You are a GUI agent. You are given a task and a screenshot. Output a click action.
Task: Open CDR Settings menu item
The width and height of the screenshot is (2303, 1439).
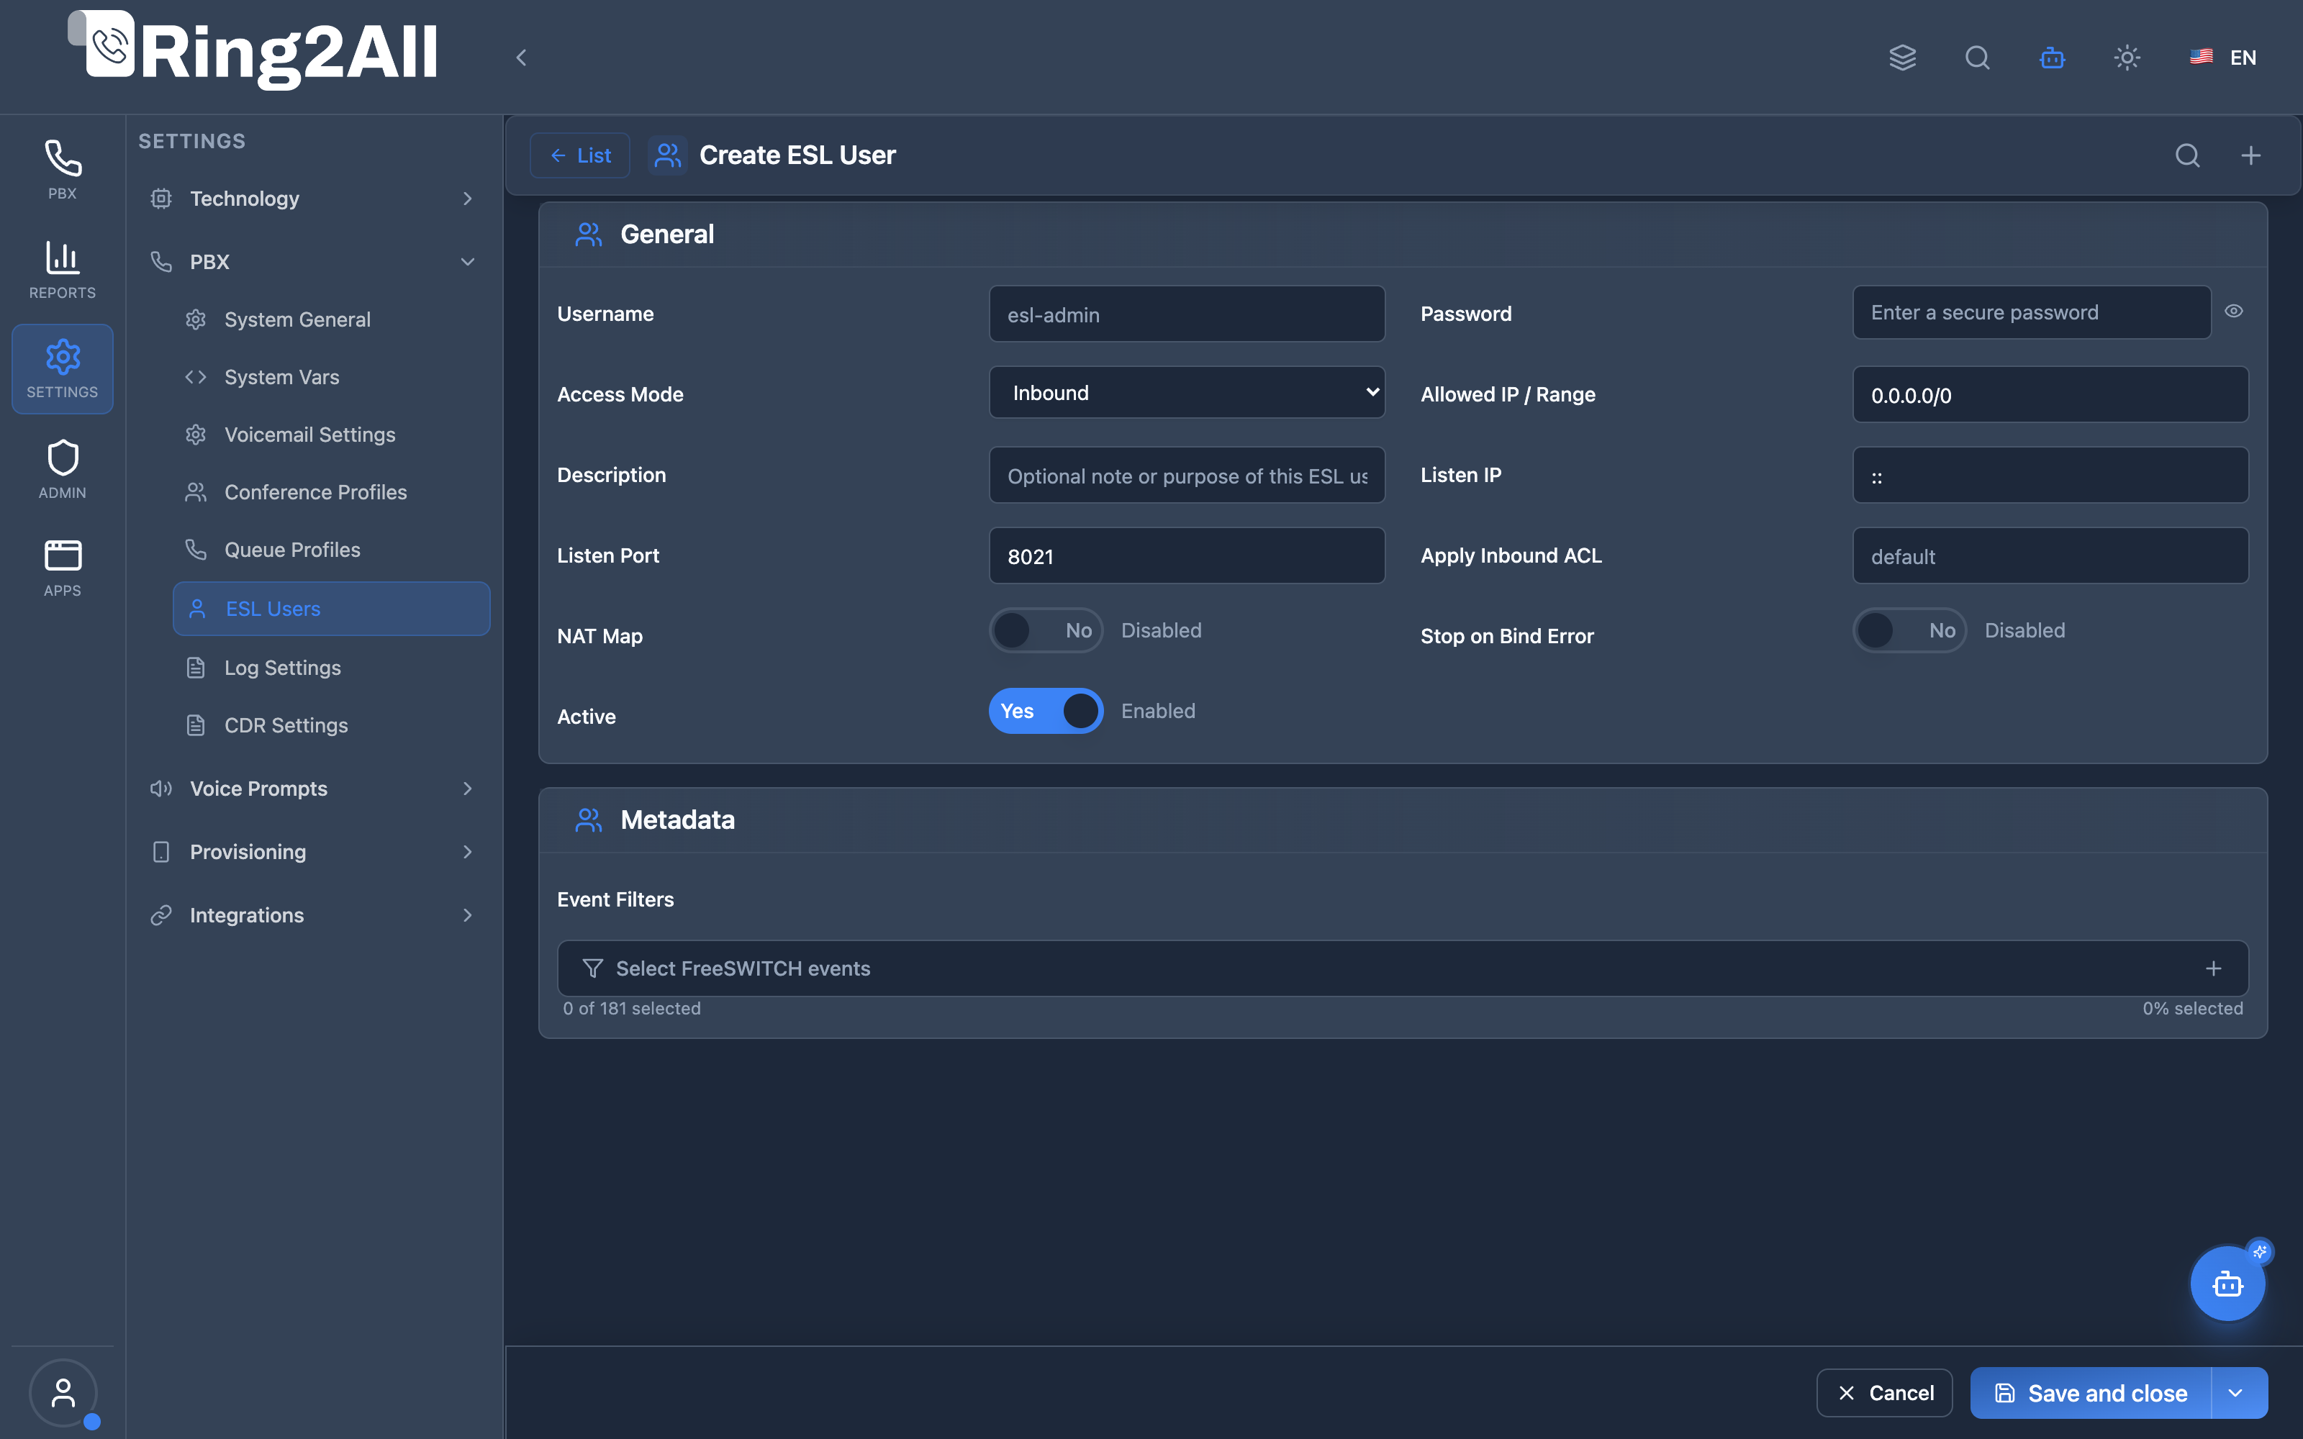pyautogui.click(x=331, y=725)
